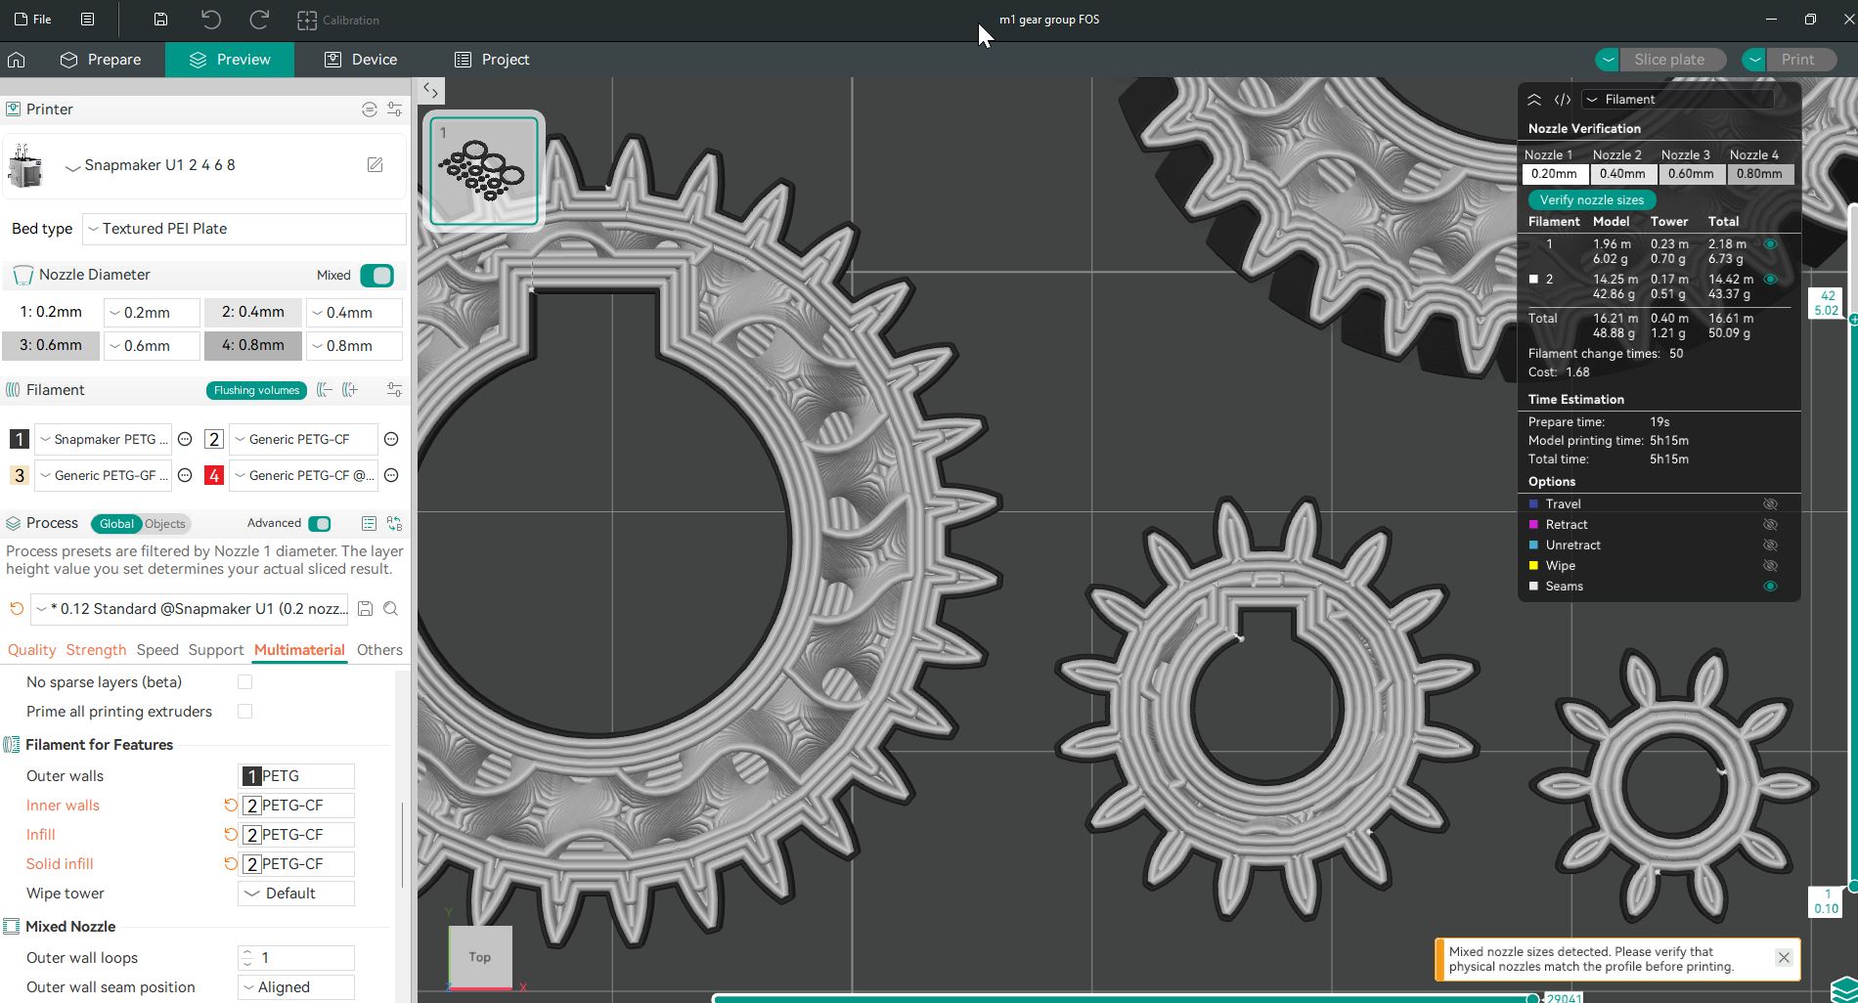Edit the Snapmaker U1 printer preset
The width and height of the screenshot is (1858, 1003).
375,165
